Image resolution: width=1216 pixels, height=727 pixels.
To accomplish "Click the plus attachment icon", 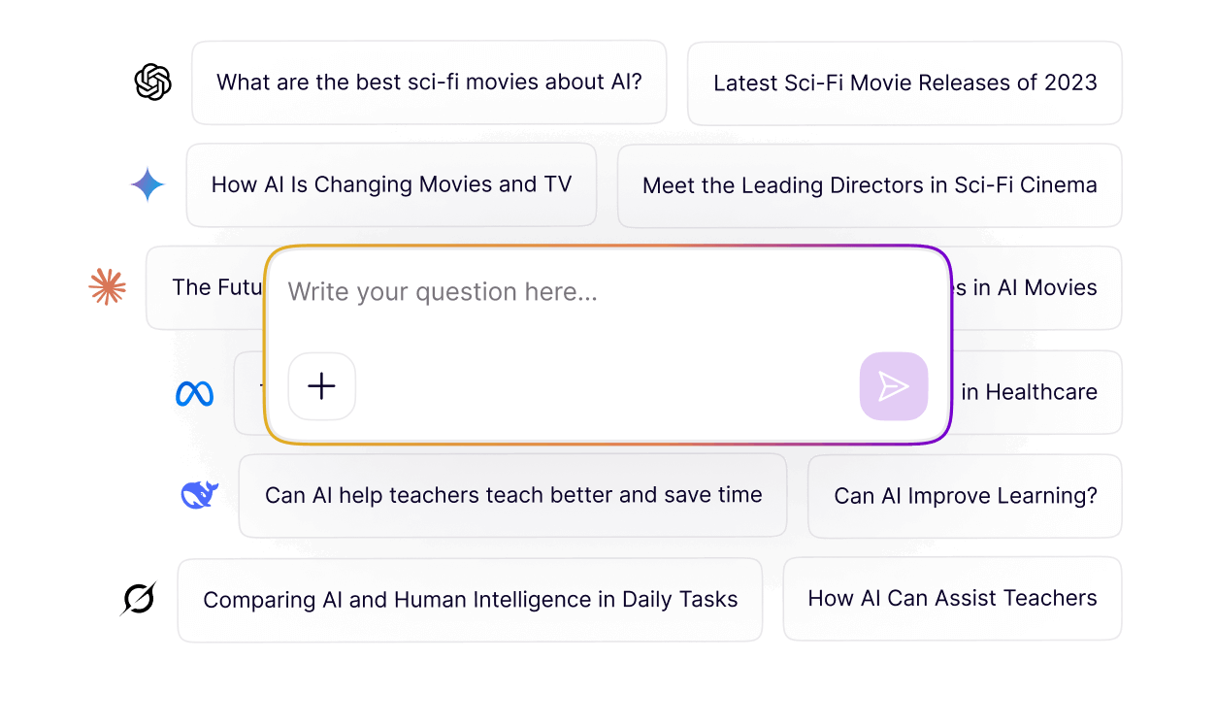I will (x=321, y=386).
